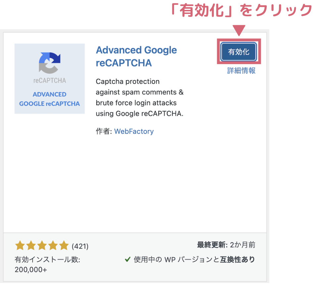This screenshot has width=325, height=286.
Task: Open the Advanced Google reCAPTCHA title link
Action: pos(136,56)
